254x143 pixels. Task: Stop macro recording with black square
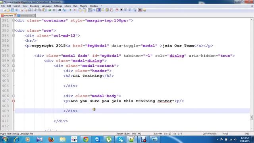click(x=121, y=10)
